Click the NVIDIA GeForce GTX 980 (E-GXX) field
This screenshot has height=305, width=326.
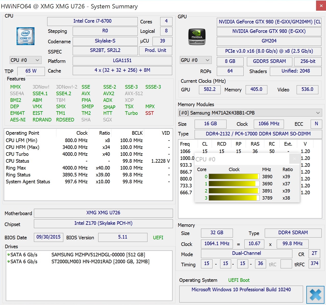tap(269, 31)
